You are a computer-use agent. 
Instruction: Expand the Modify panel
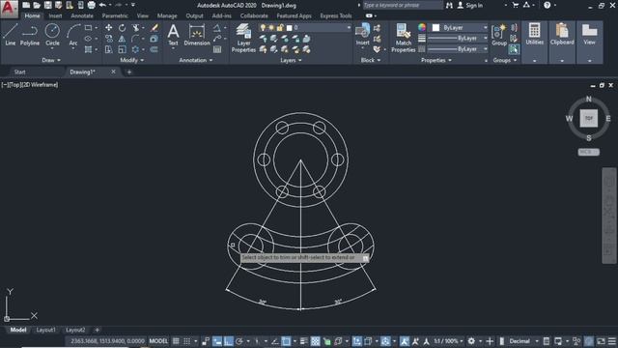click(x=131, y=60)
